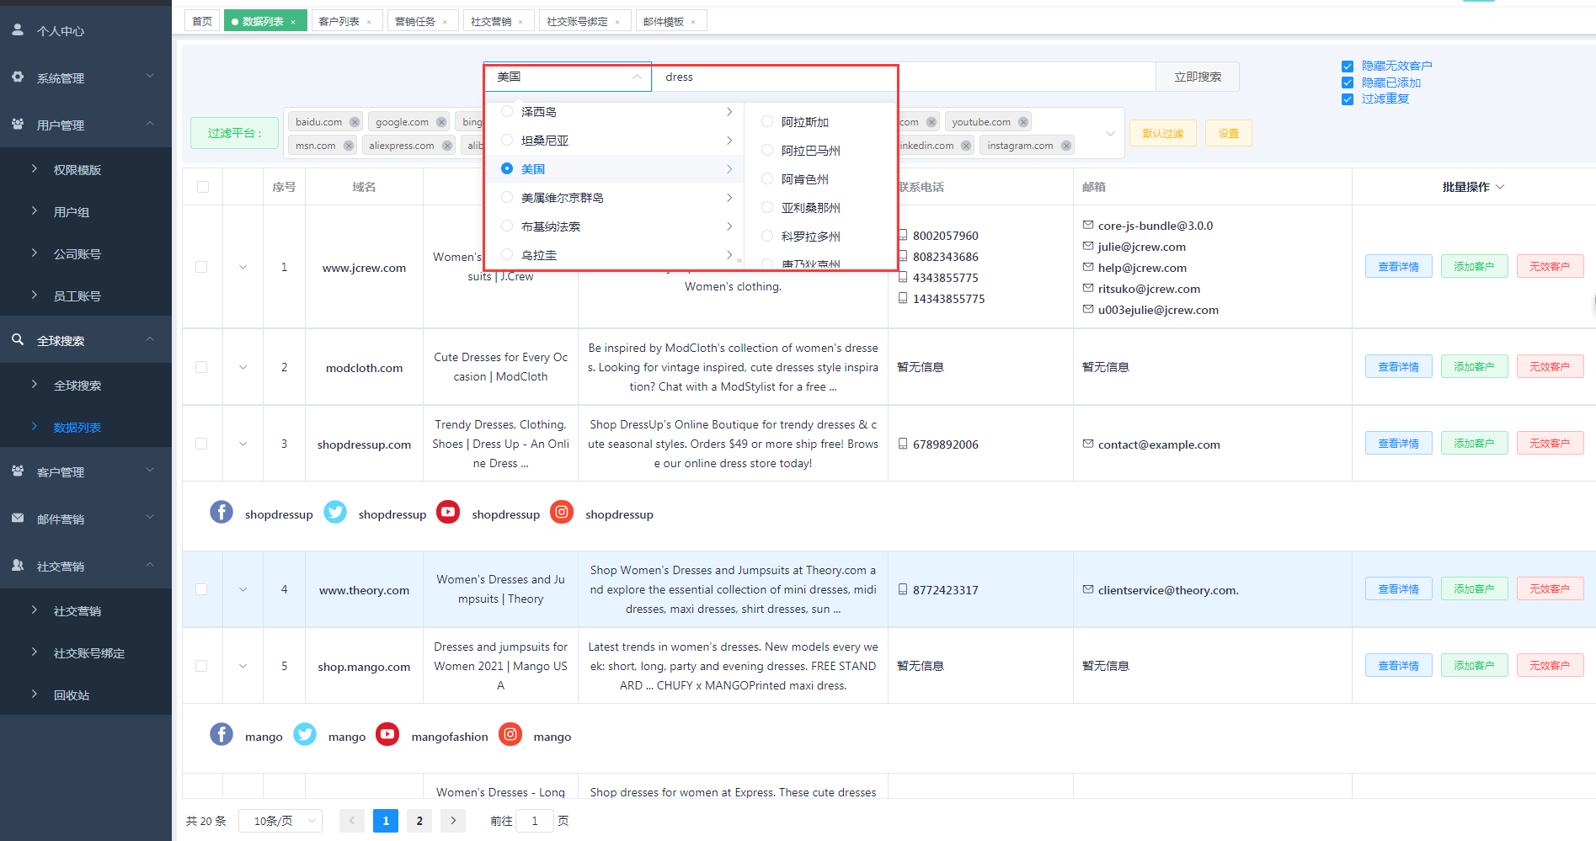Remove the instagram.com filter tag
This screenshot has height=841, width=1596.
(x=1066, y=146)
